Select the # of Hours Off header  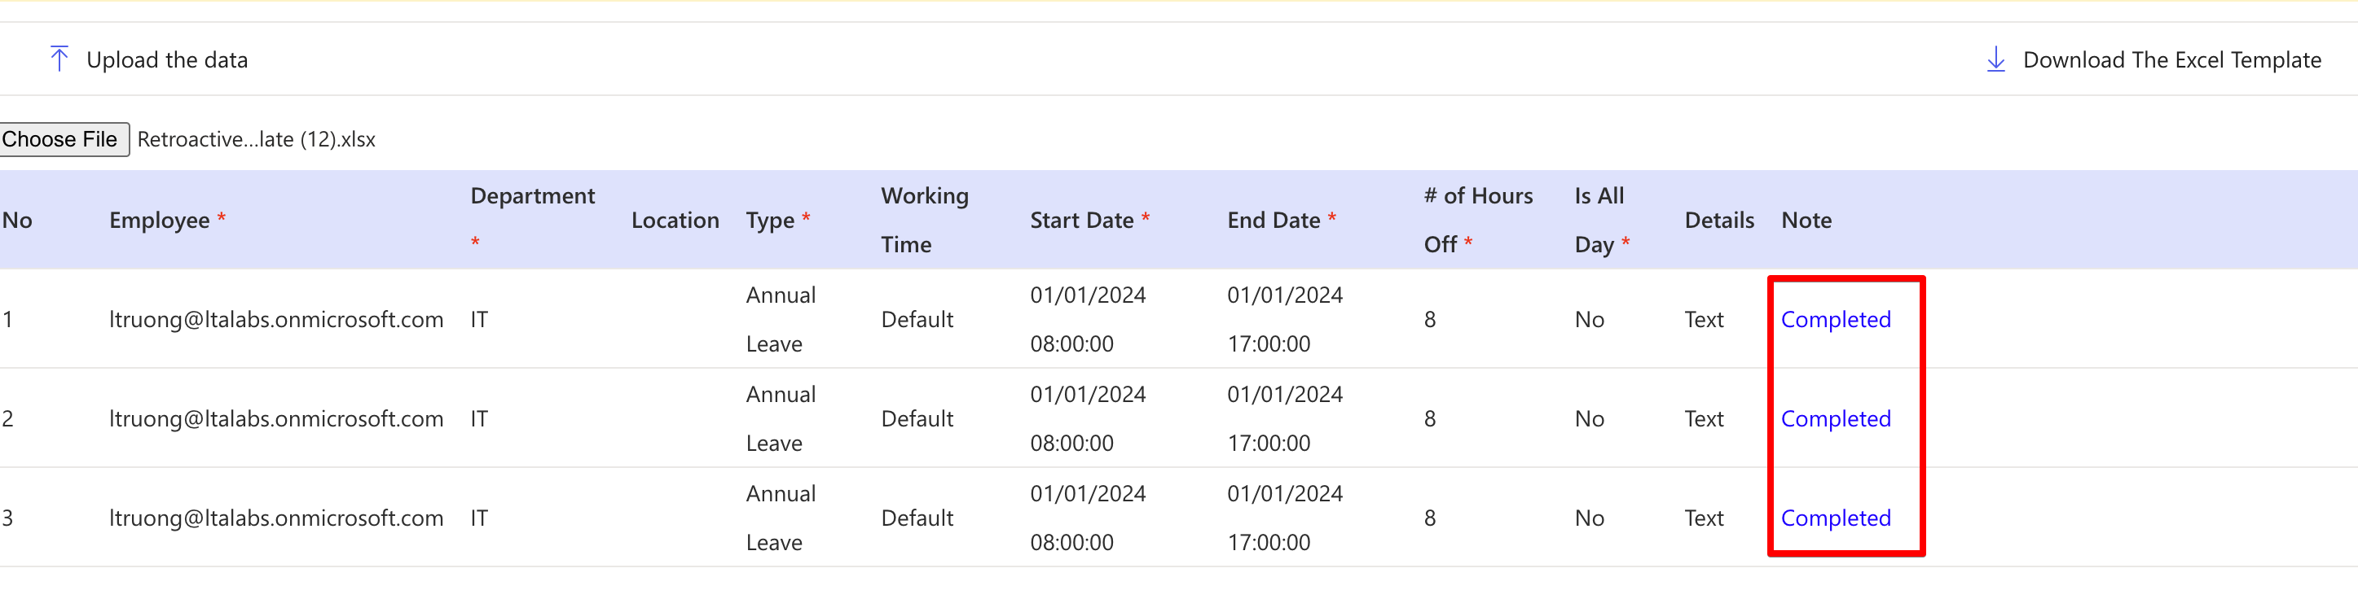[1477, 220]
